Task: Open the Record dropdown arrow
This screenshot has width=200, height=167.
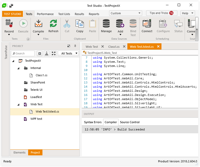Action: coord(9,34)
